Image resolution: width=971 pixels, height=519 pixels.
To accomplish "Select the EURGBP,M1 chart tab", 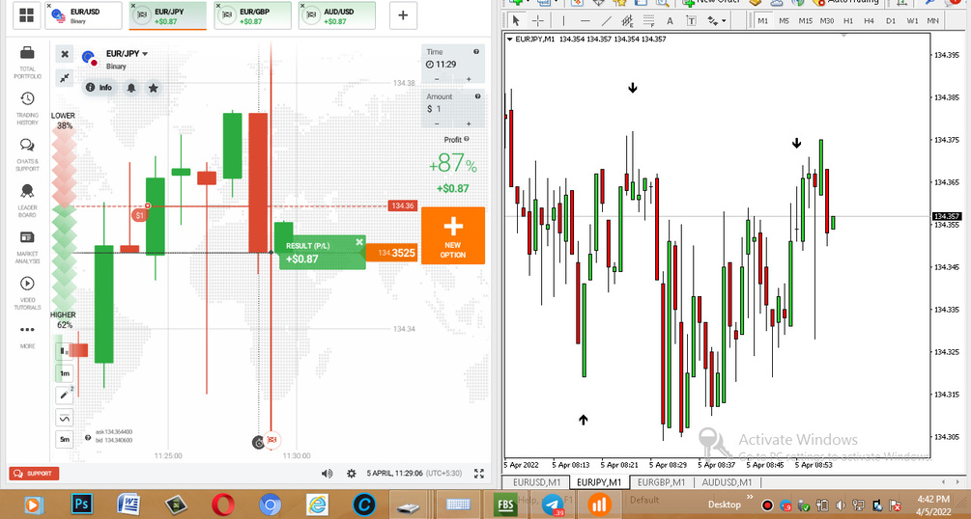I will (661, 482).
